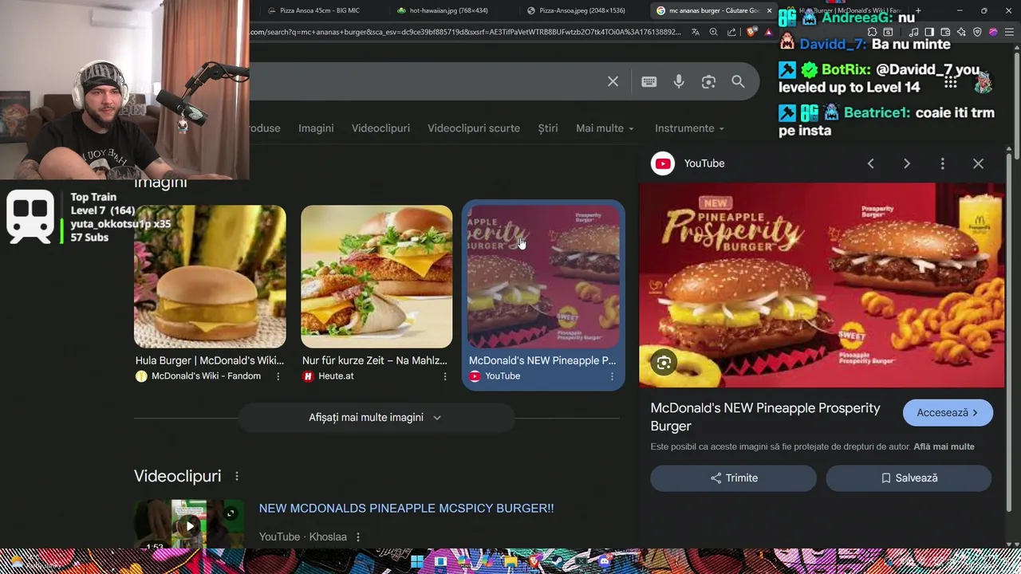Switch to the Știri search tab
The width and height of the screenshot is (1021, 574).
[x=548, y=128]
